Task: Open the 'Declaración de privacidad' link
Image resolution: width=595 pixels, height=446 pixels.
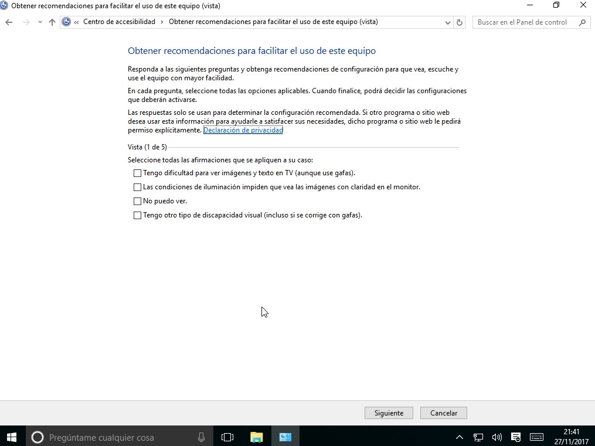Action: click(x=243, y=130)
